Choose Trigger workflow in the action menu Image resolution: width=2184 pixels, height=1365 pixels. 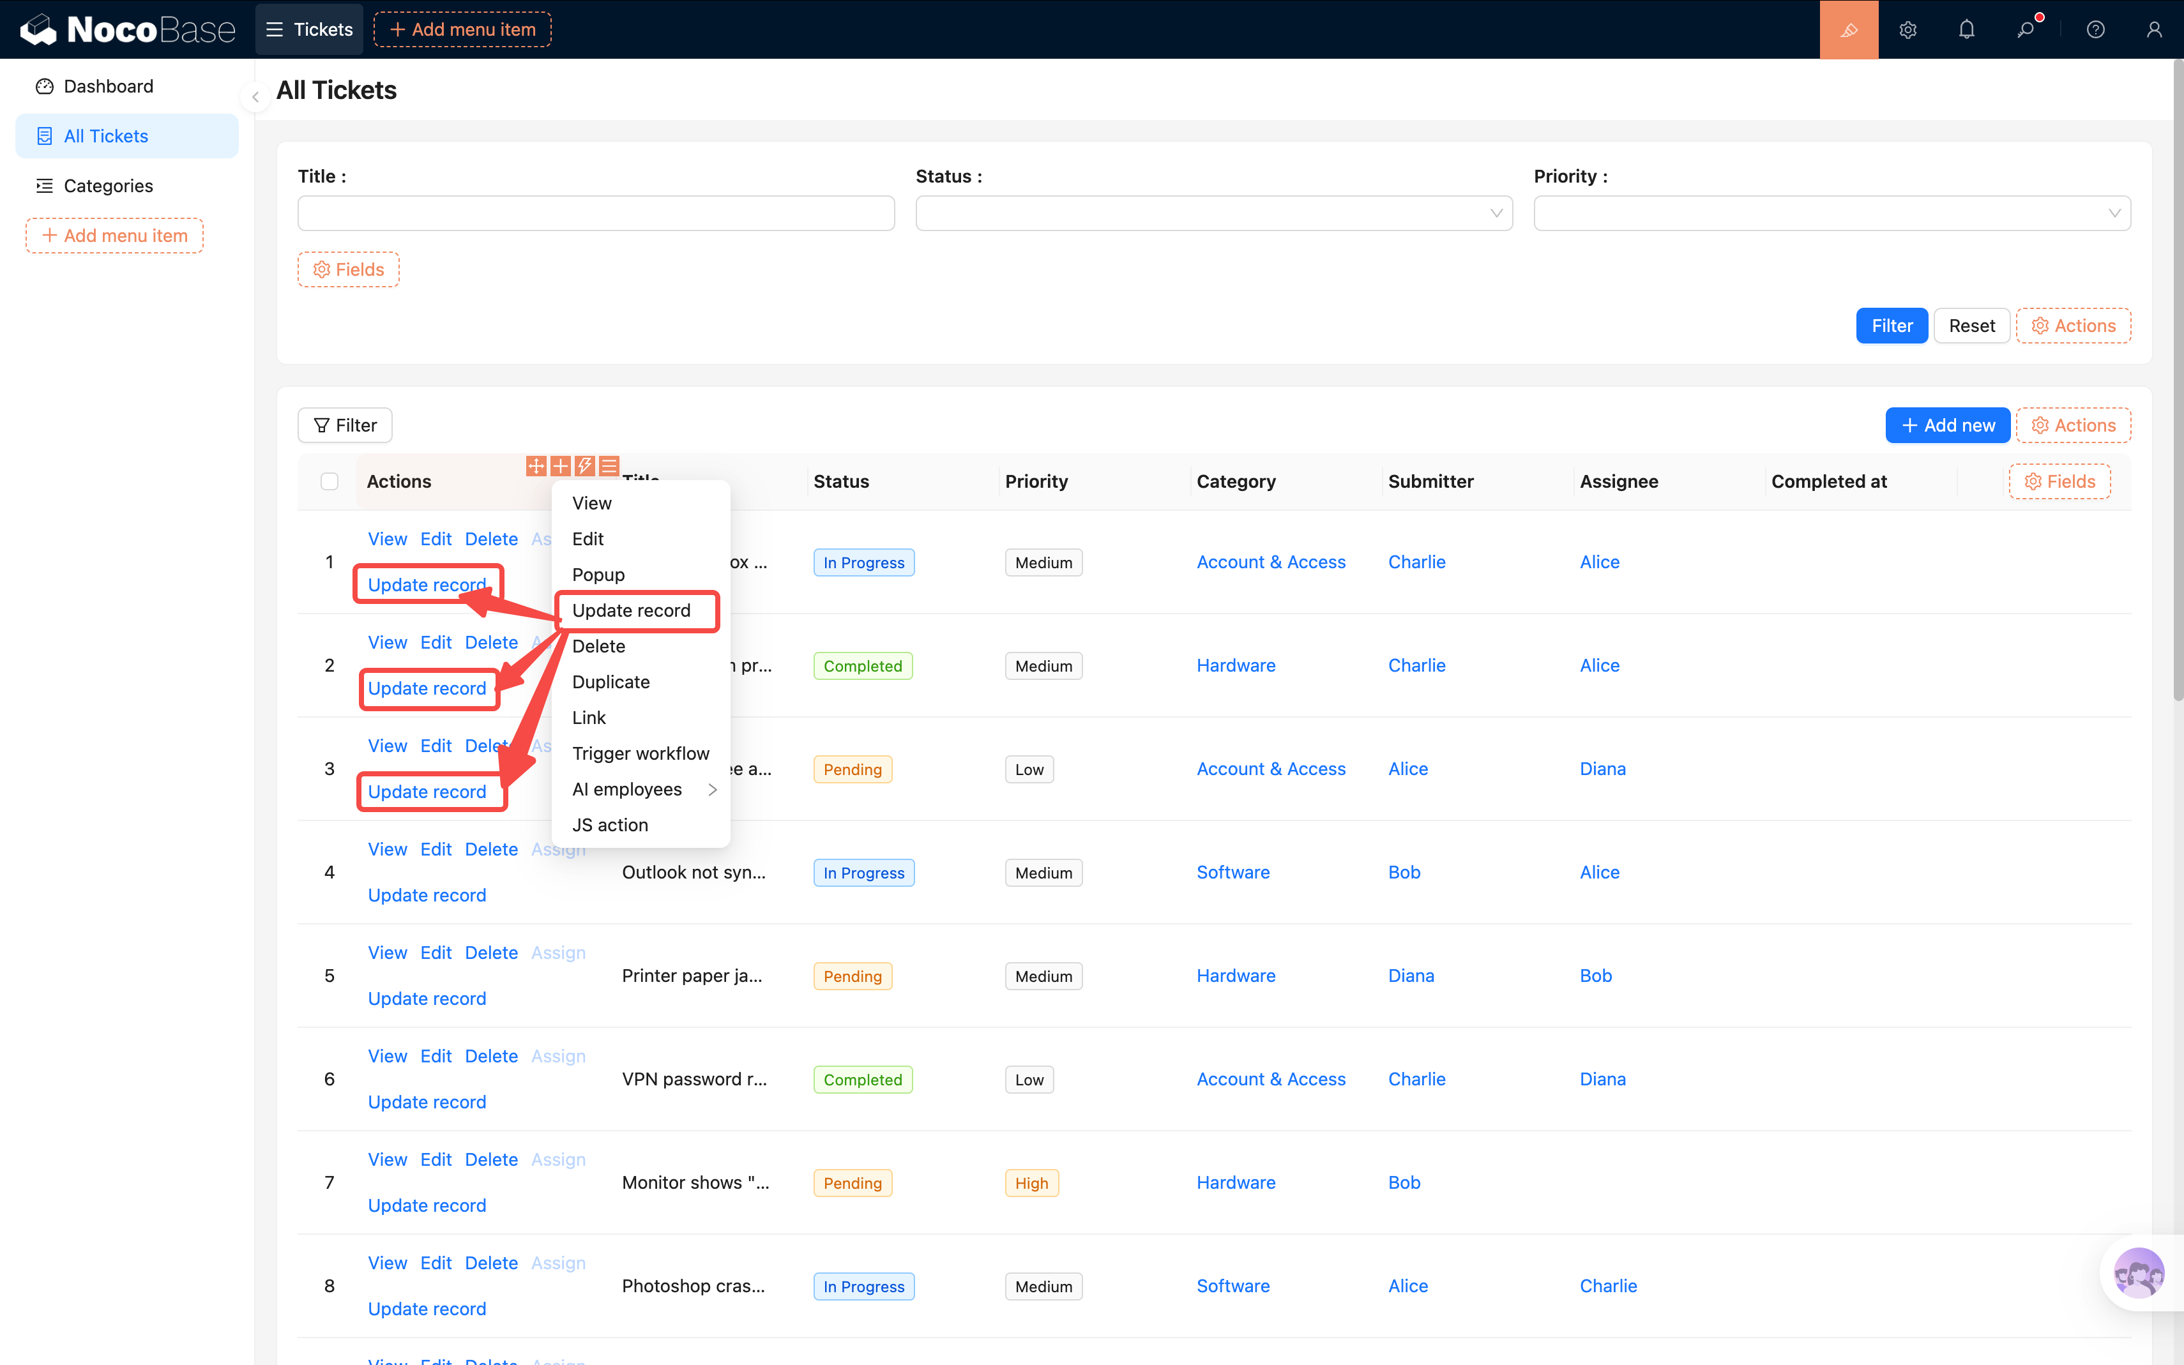pyautogui.click(x=640, y=753)
